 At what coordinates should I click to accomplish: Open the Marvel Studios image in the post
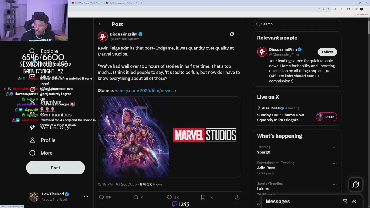click(169, 137)
